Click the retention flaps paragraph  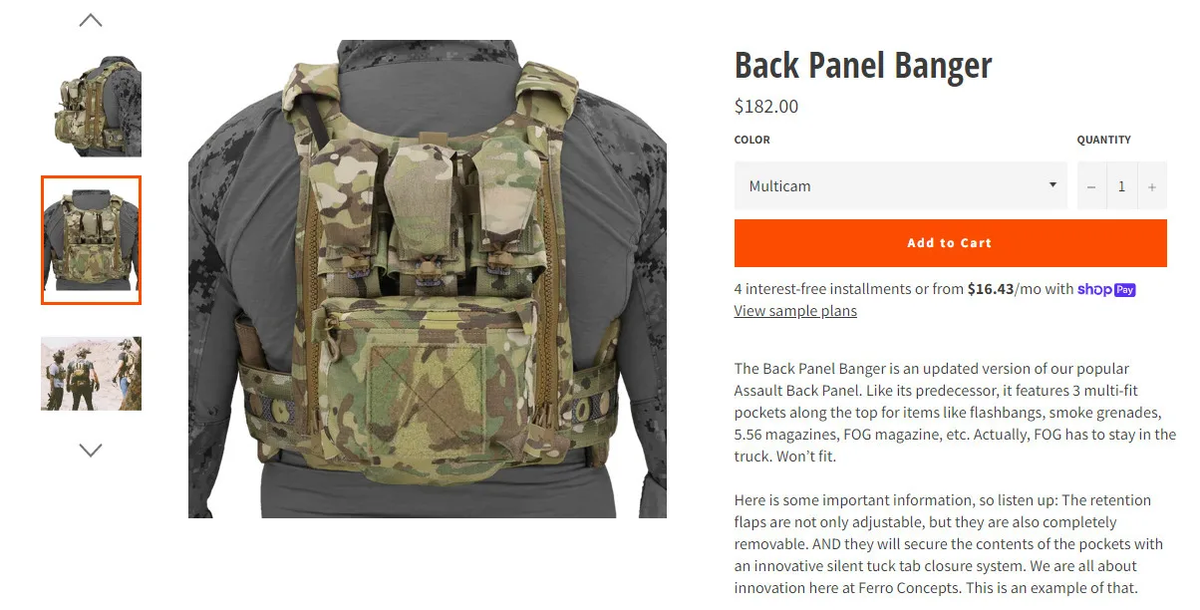click(949, 544)
